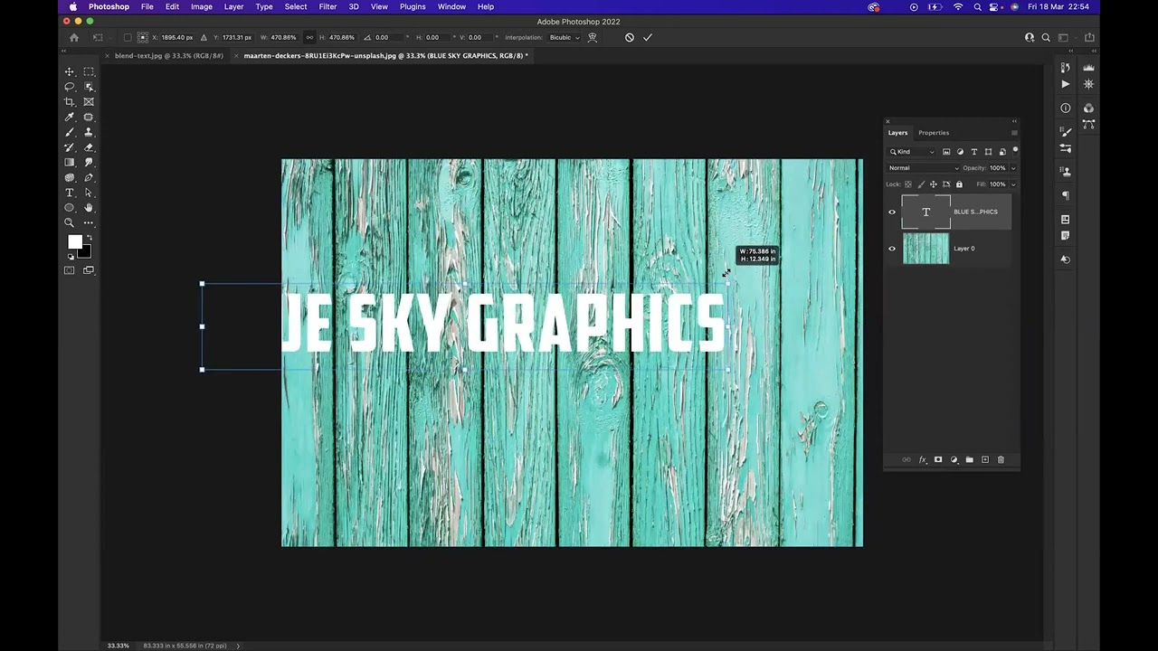
Task: Select the Ellipse shape tool
Action: (x=70, y=208)
